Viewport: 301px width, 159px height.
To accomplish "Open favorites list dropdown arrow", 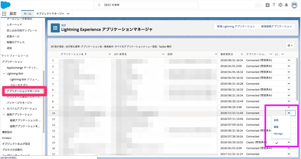I will (261, 5).
